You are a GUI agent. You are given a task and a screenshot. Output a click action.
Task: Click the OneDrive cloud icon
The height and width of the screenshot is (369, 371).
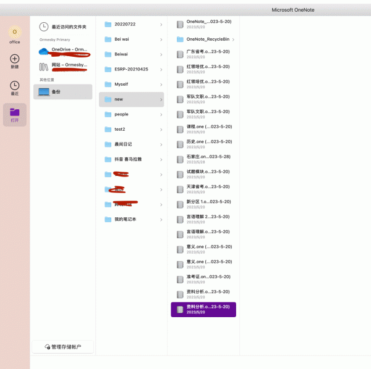tap(44, 51)
